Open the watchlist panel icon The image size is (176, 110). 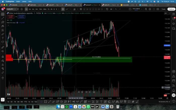point(174,14)
